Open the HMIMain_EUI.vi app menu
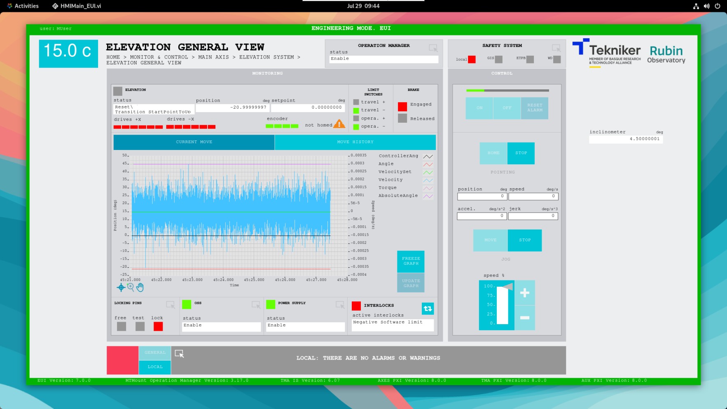Screen dimensions: 727x409 (77, 6)
